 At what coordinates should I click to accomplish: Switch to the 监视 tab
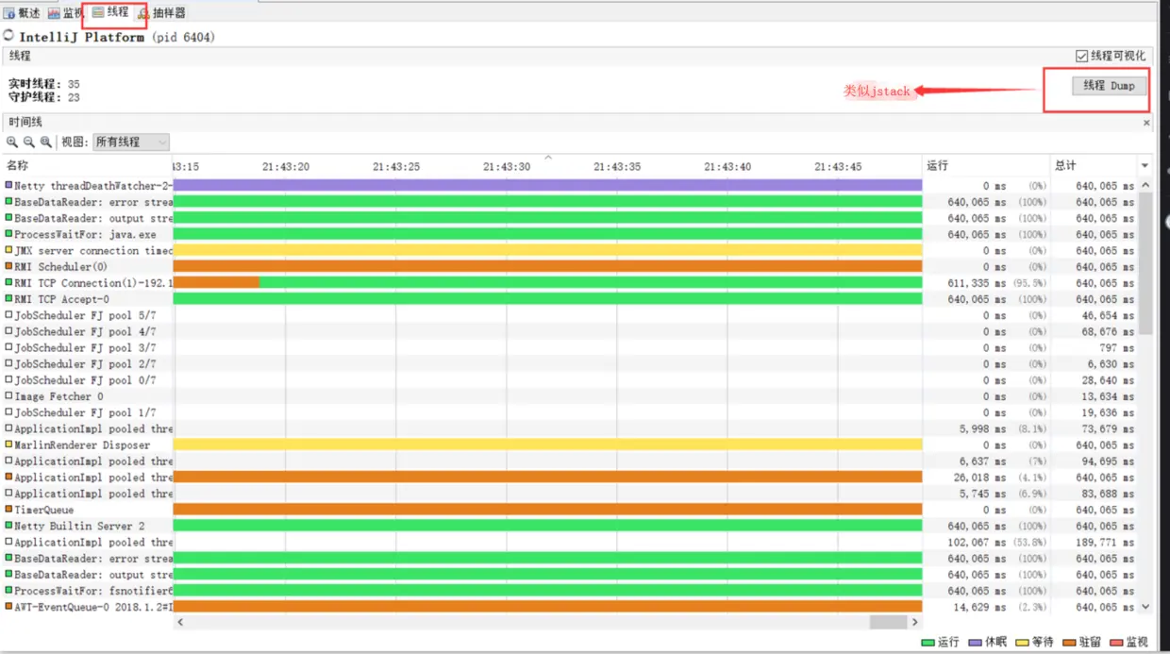click(65, 13)
